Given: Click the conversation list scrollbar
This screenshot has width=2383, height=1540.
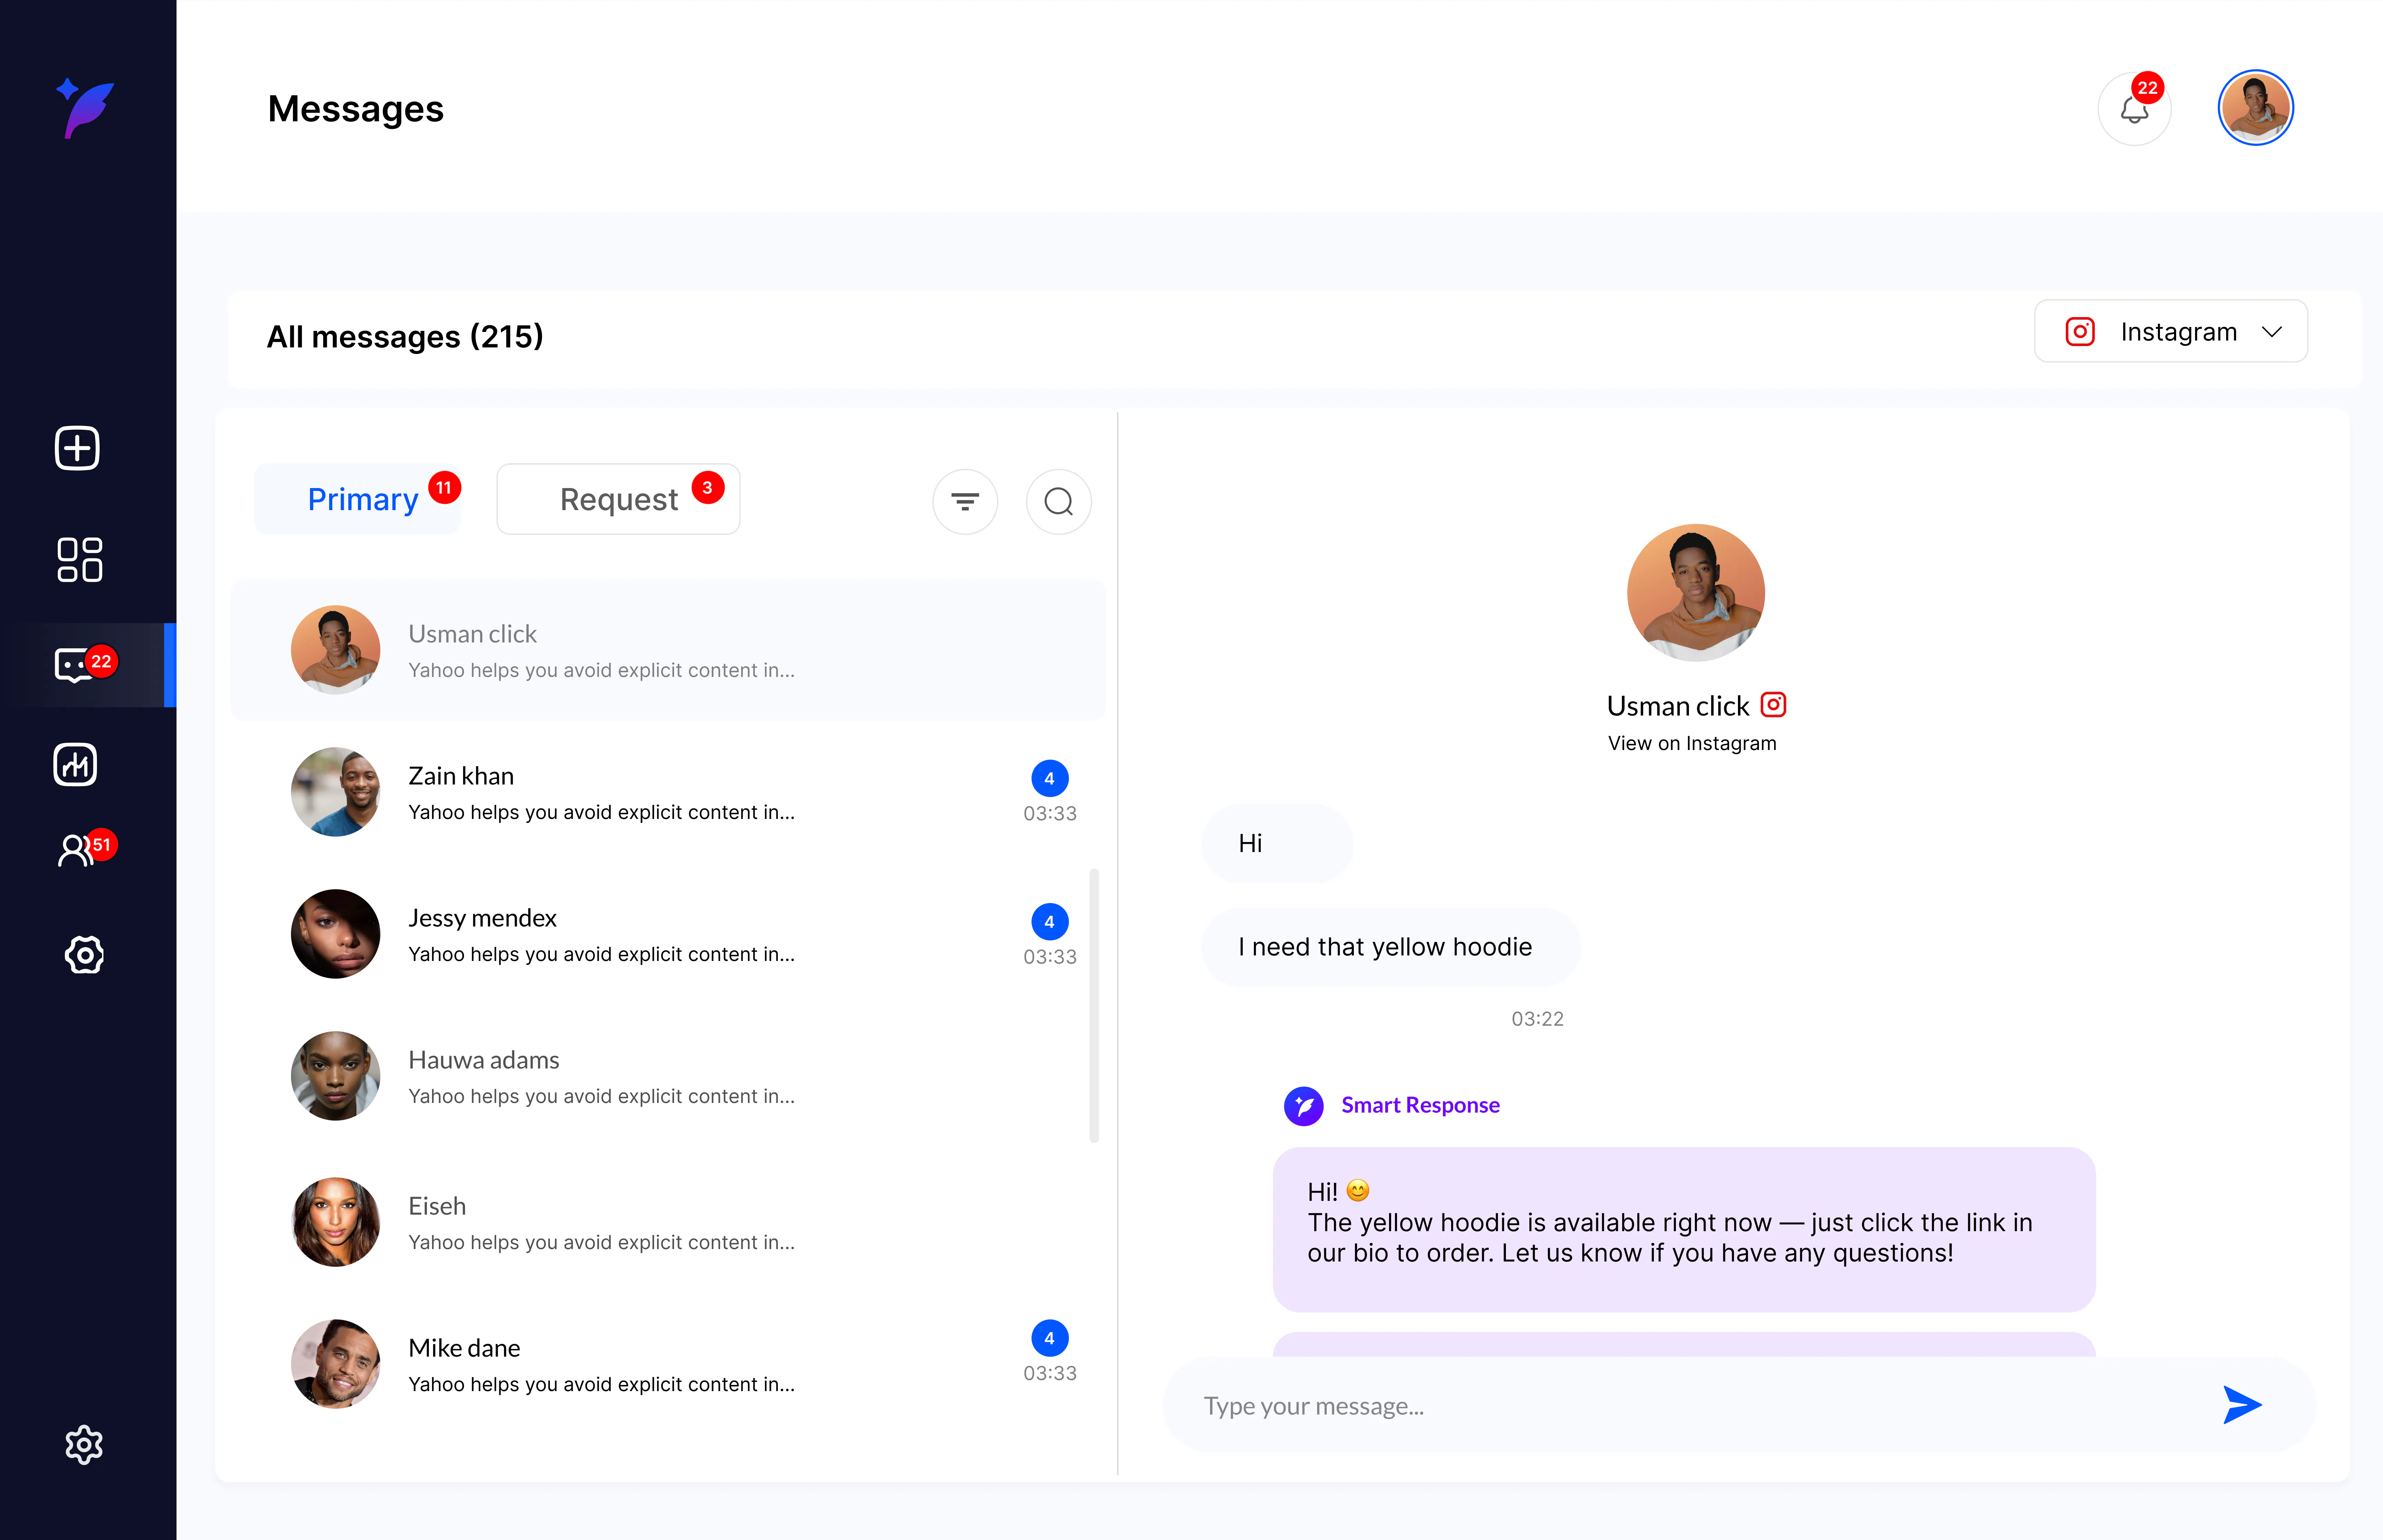Looking at the screenshot, I should 1094,1006.
